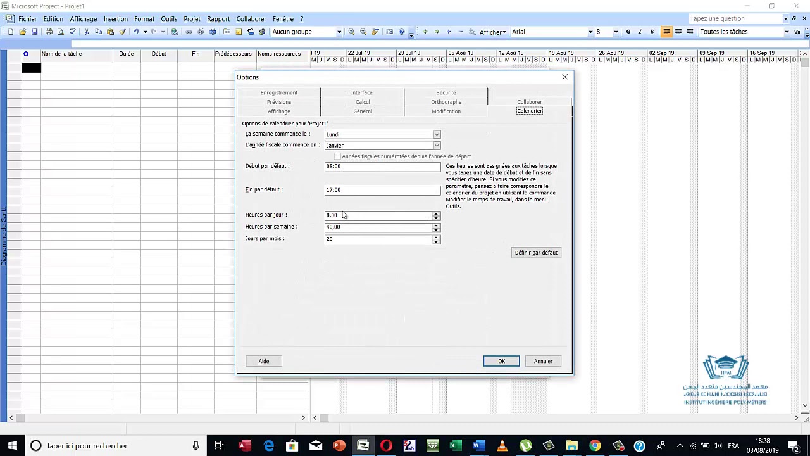Open the fiscal year month dropdown
The image size is (810, 456).
click(437, 146)
